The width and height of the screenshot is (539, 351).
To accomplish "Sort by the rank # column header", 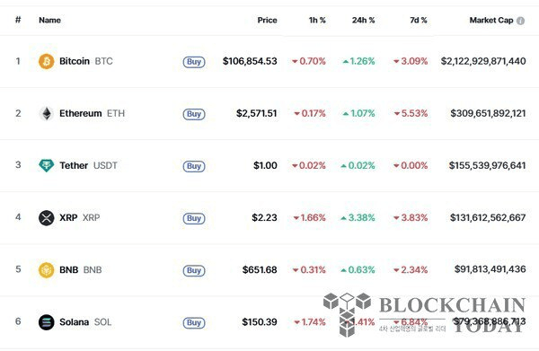I will (18, 20).
